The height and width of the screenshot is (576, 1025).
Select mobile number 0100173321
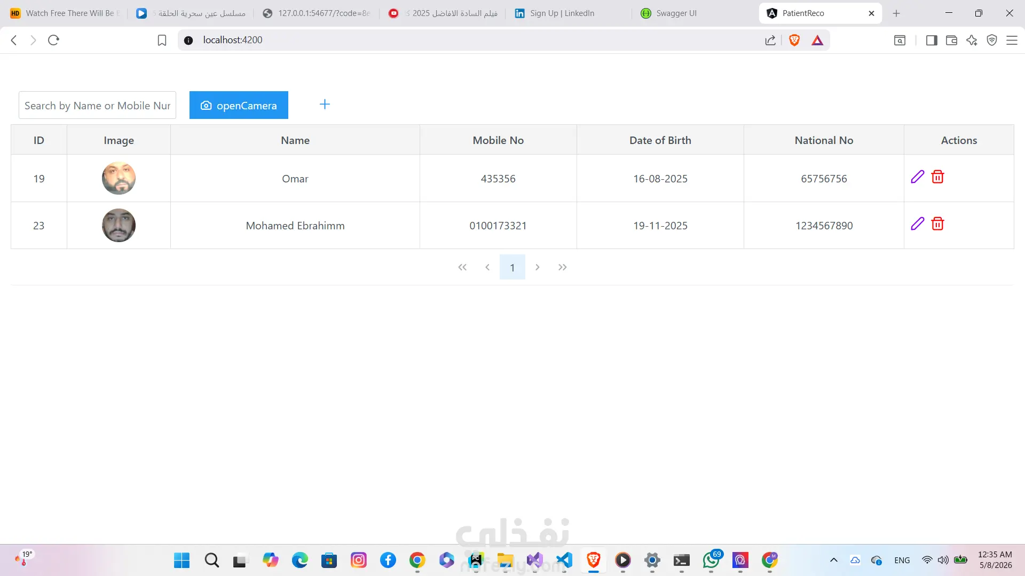[498, 226]
